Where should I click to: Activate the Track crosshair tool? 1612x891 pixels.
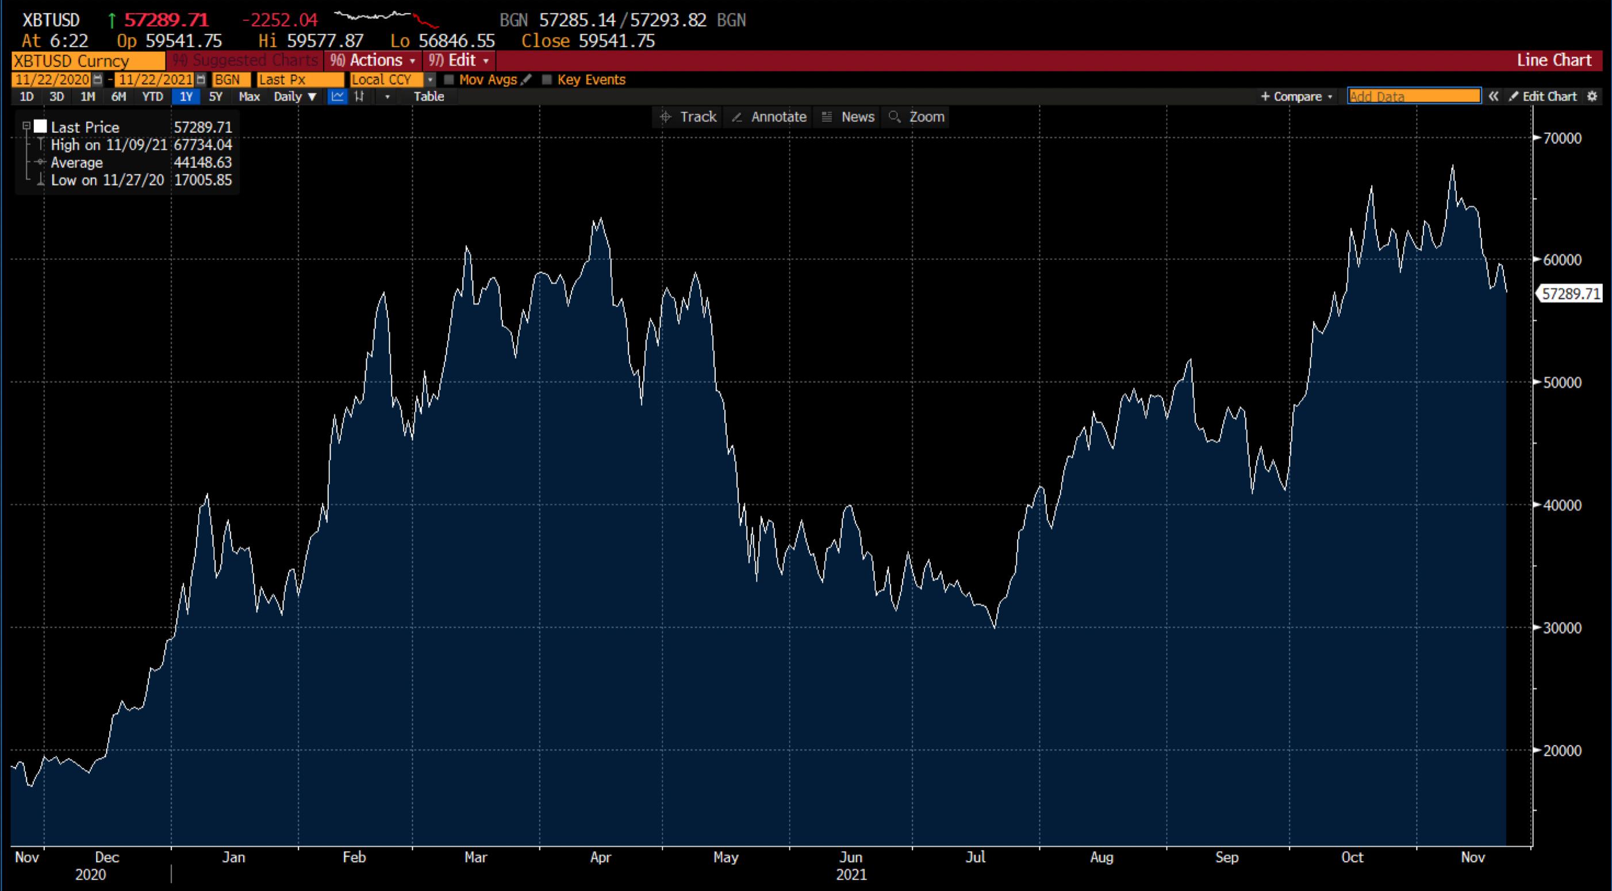pos(688,117)
